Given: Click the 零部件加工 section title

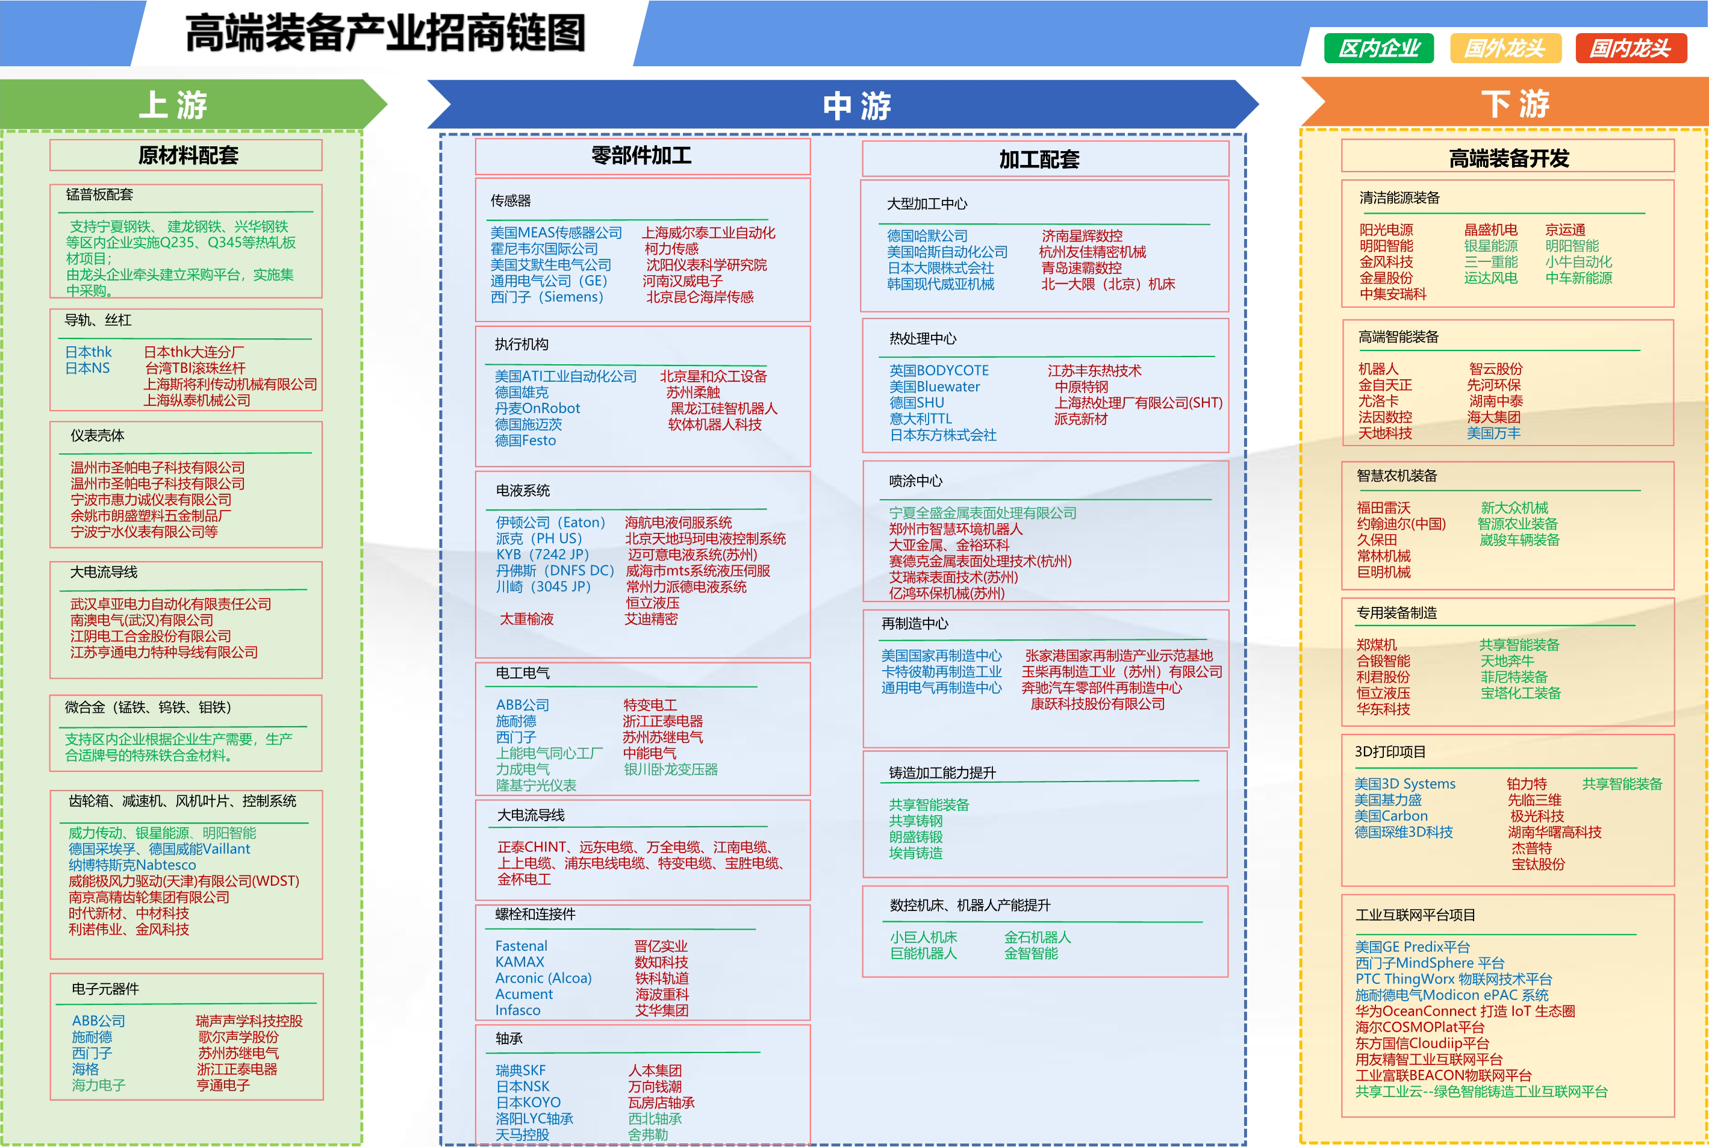Looking at the screenshot, I should tap(643, 156).
